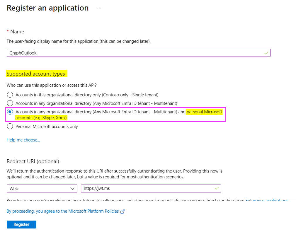This screenshot has height=232, width=296.
Task: Expand the Web platform dropdown
Action: click(42, 188)
